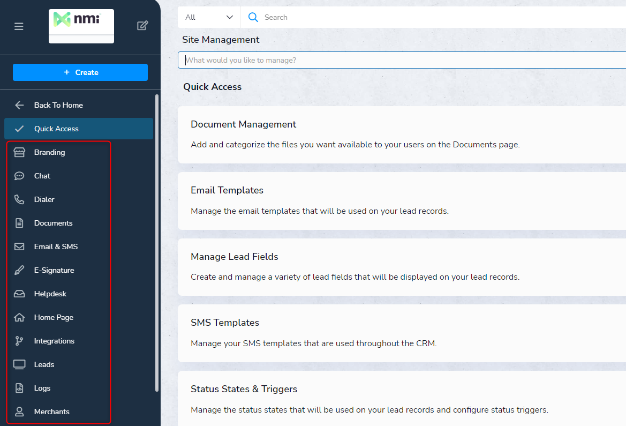Open Branding settings
Image resolution: width=626 pixels, height=426 pixels.
49,152
